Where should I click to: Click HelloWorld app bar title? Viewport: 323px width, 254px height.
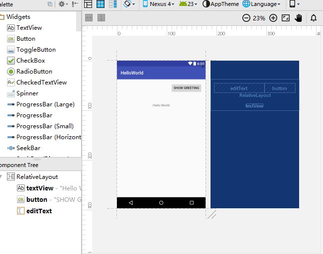point(132,73)
